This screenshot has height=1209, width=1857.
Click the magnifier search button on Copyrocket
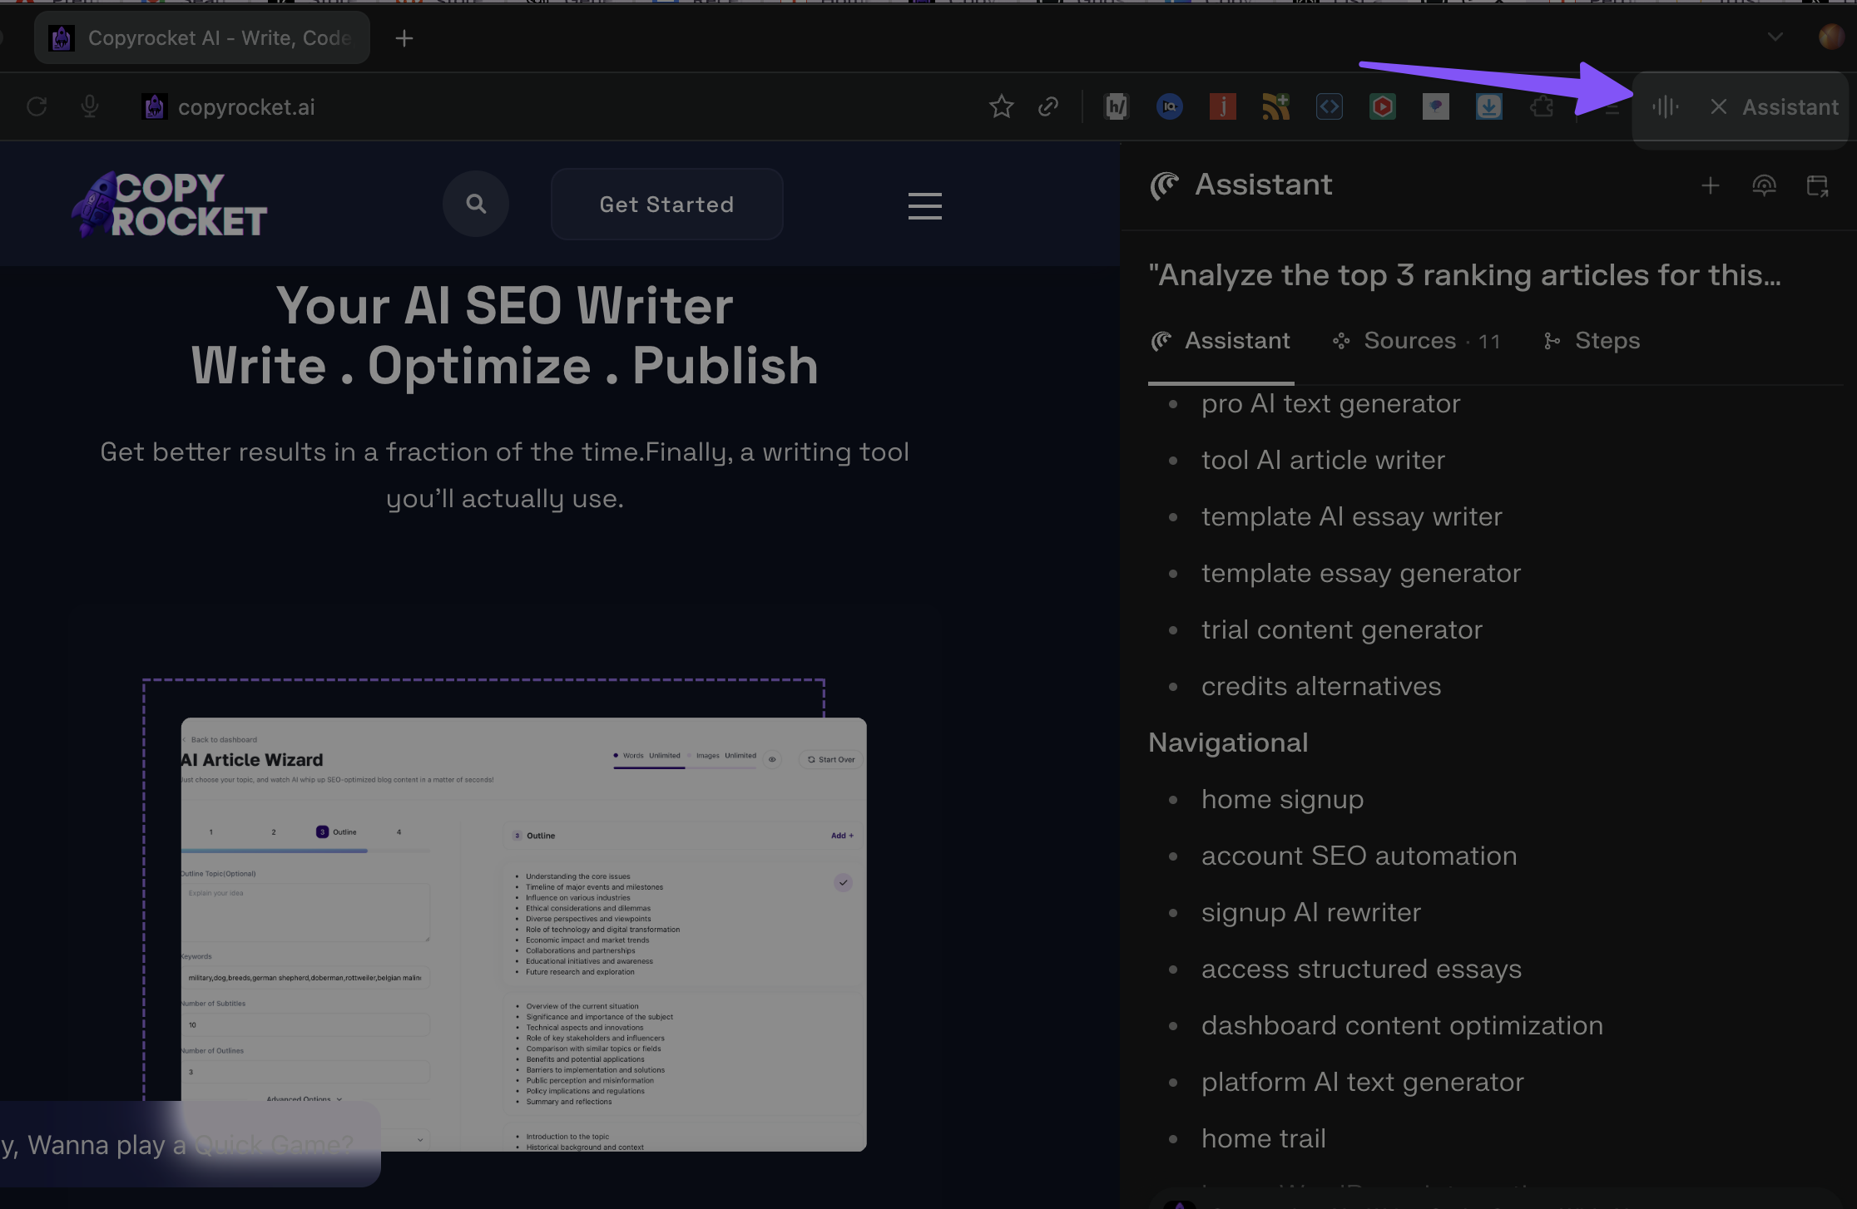(475, 204)
